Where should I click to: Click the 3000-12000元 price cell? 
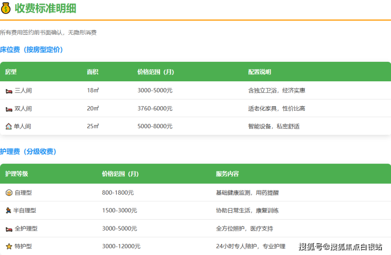pos(121,247)
